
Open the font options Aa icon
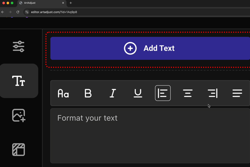click(63, 93)
